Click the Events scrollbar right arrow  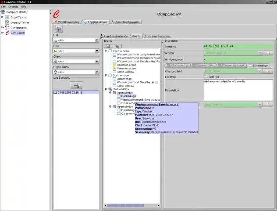pyautogui.click(x=158, y=206)
